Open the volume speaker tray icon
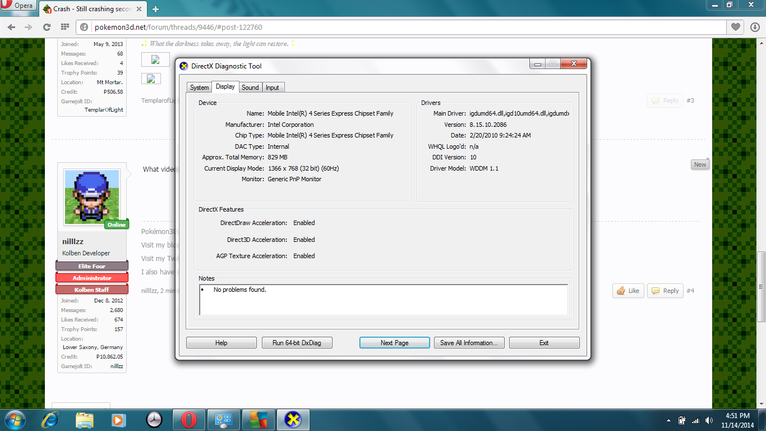 [709, 420]
